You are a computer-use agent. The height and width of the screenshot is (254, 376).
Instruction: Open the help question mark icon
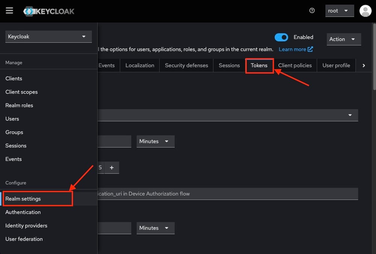(x=312, y=11)
